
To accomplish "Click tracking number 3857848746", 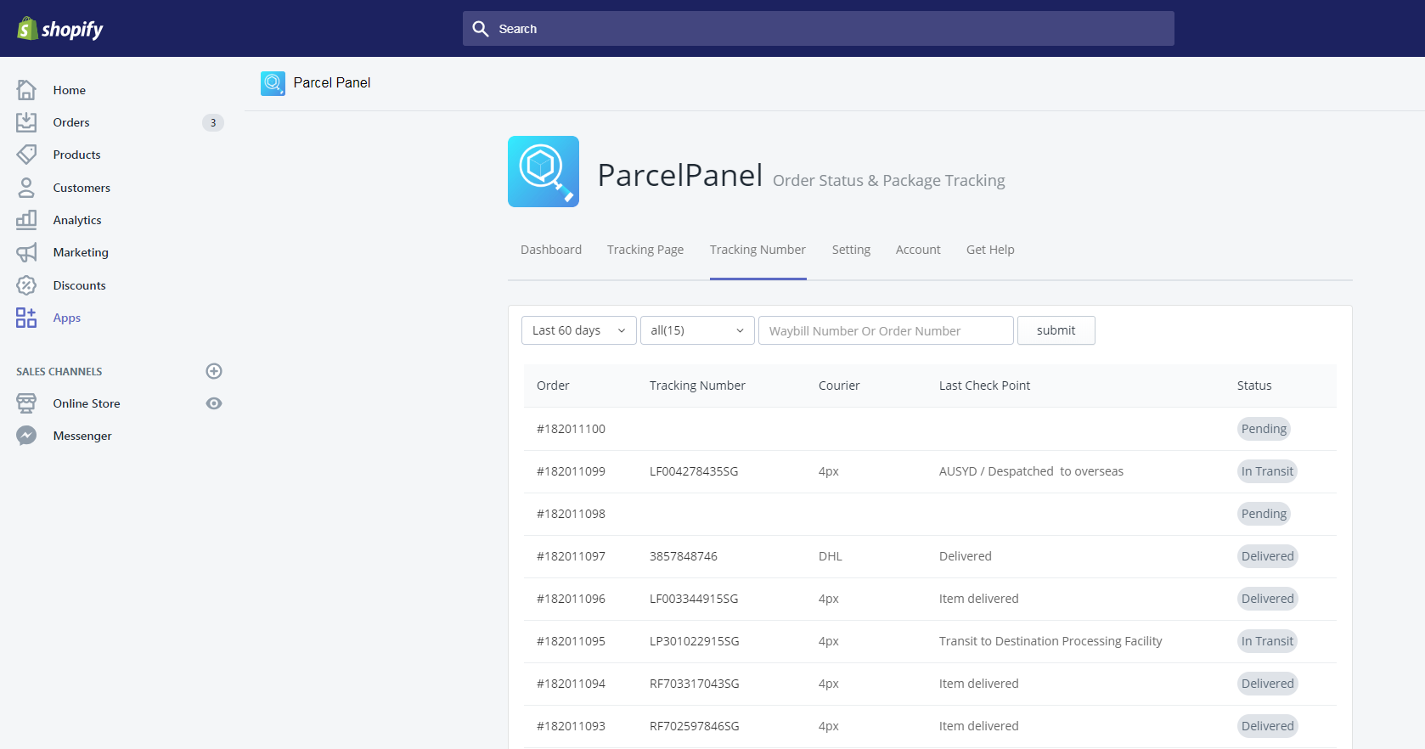I will tap(684, 556).
